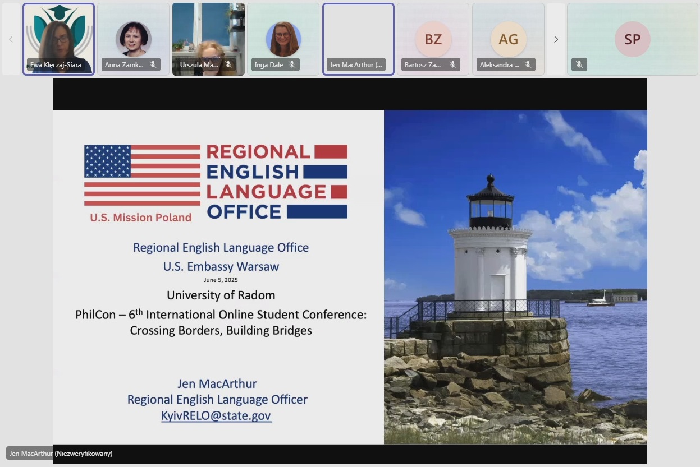700x467 pixels.
Task: Click Anna Zamk... profile avatar
Action: 134,39
